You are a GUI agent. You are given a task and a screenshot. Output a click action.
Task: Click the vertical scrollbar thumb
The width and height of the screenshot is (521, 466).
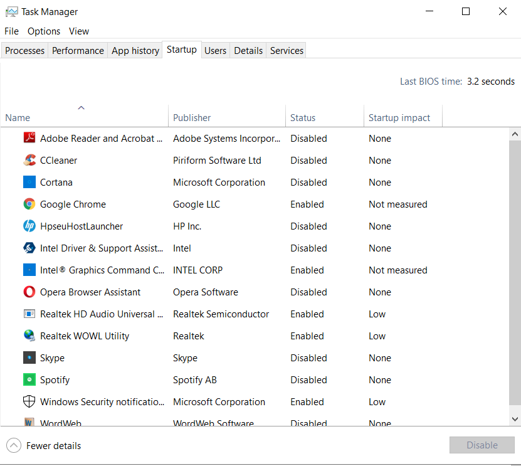[x=515, y=273]
